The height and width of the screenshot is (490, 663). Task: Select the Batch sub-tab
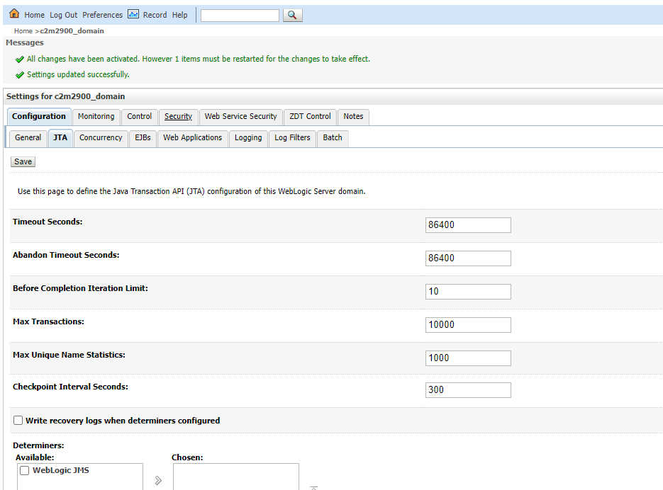333,137
